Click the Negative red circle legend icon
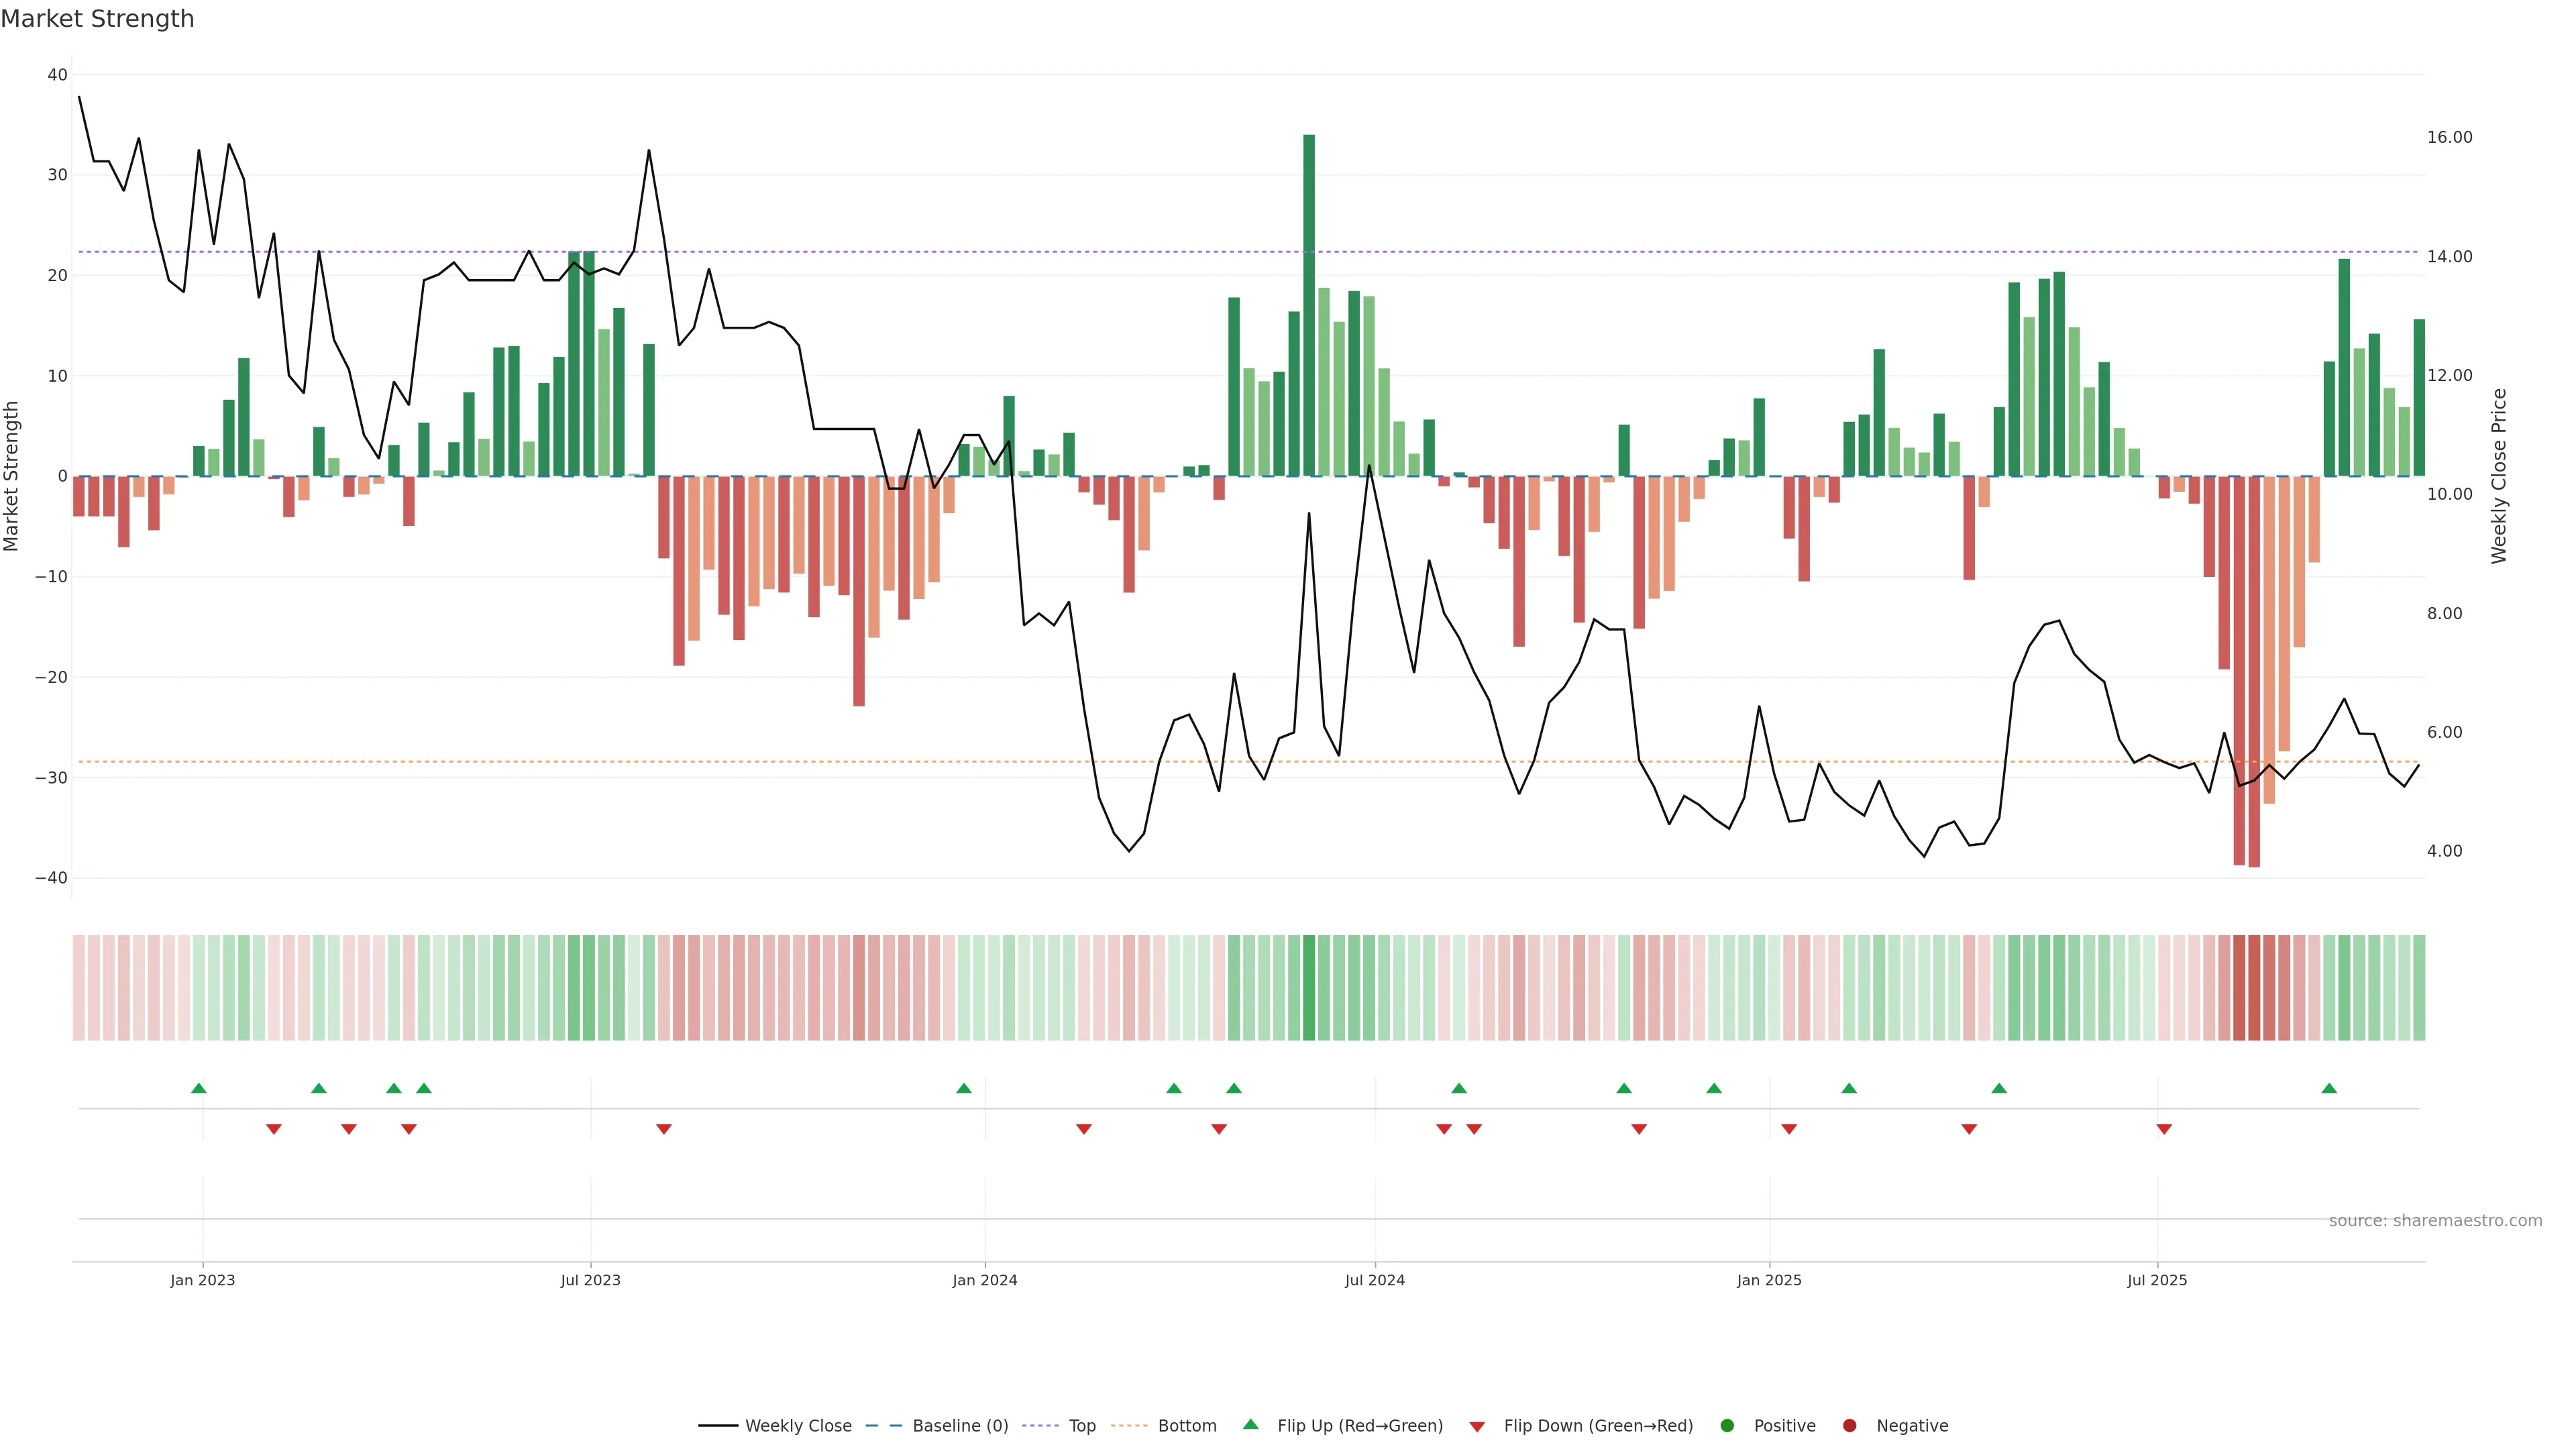 coord(1849,1426)
